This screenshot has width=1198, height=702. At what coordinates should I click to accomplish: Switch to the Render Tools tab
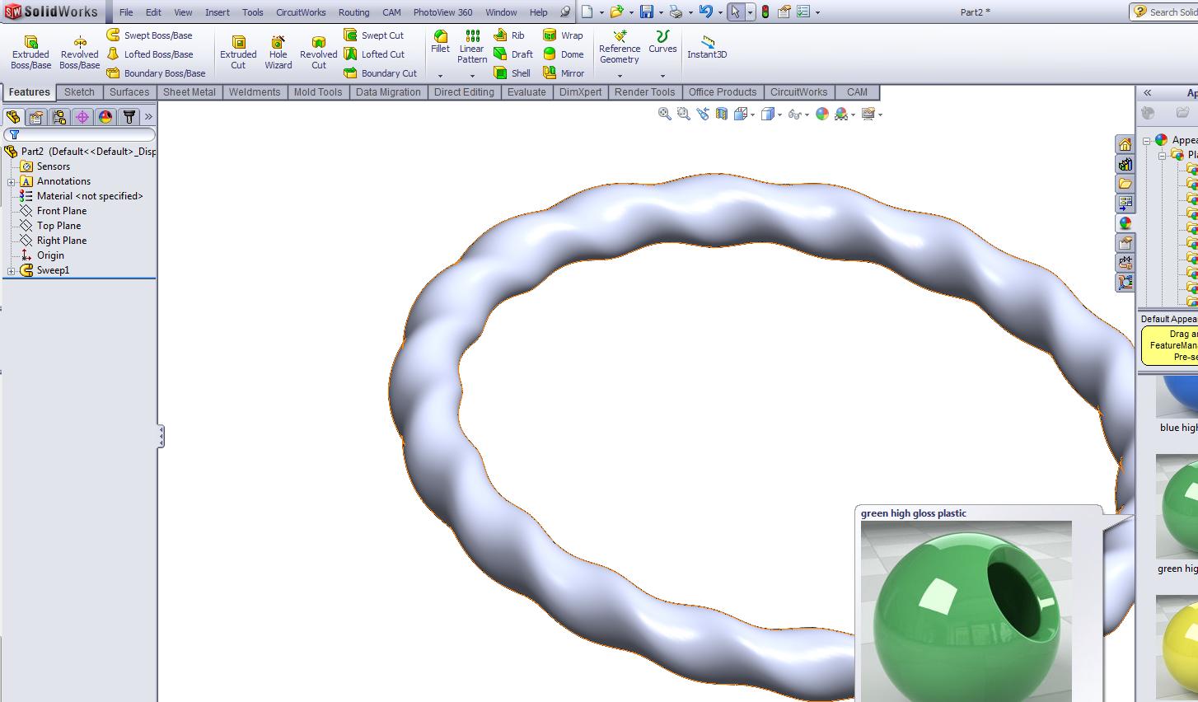[x=644, y=92]
